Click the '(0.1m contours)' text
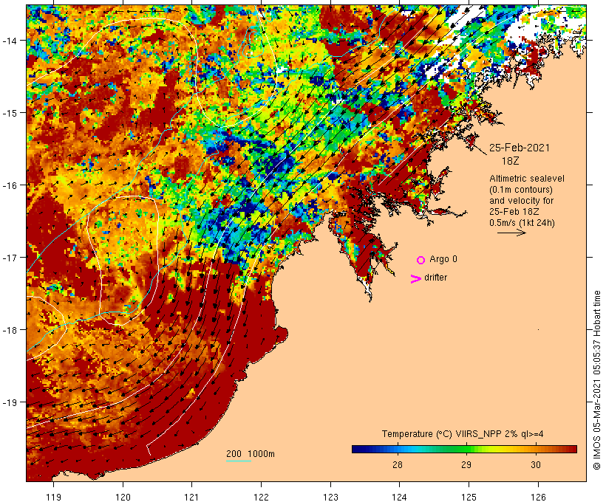The width and height of the screenshot is (606, 502). pos(521,190)
